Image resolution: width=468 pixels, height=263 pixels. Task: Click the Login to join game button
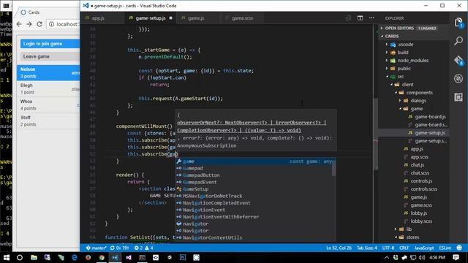tap(50, 44)
